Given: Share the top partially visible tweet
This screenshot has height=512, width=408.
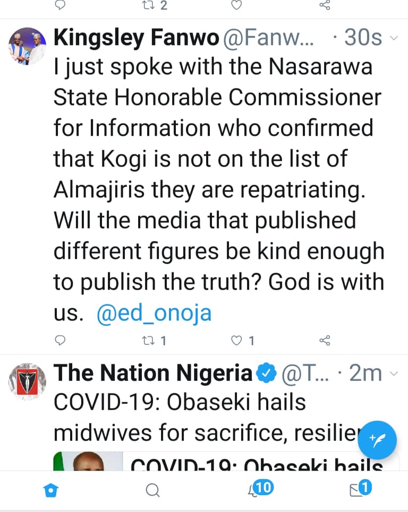Looking at the screenshot, I should (x=325, y=5).
